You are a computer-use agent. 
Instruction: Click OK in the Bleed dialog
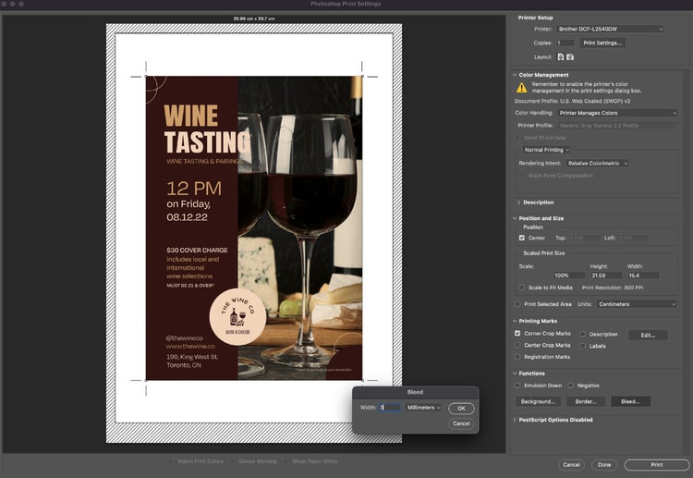[461, 408]
